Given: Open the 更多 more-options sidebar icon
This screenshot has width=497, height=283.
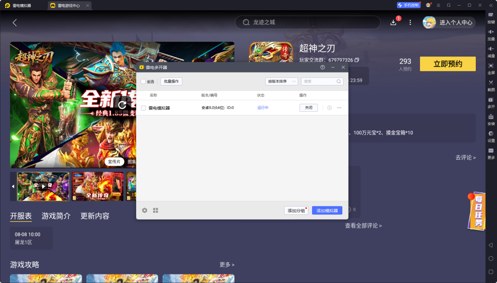Looking at the screenshot, I should pos(490,154).
